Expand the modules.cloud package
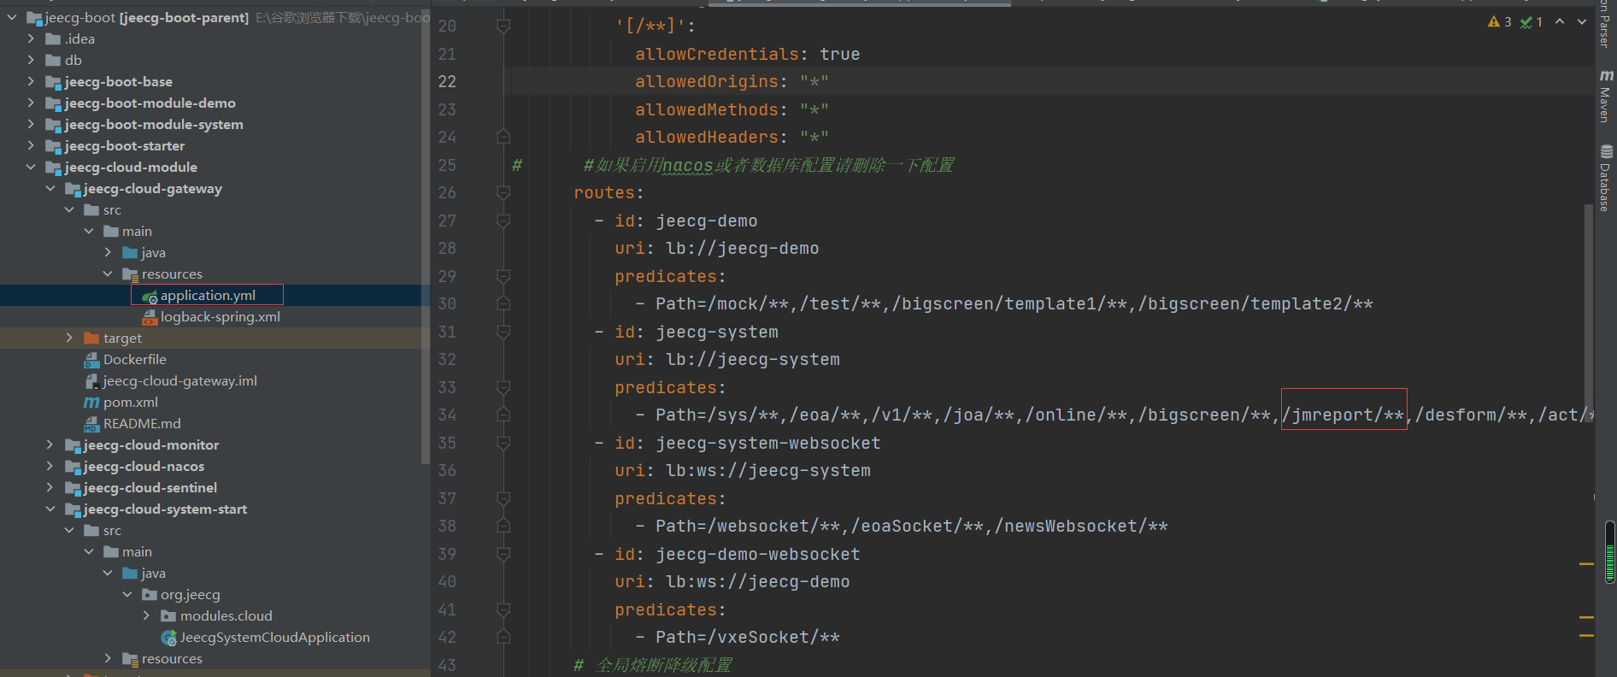This screenshot has height=677, width=1617. [146, 615]
